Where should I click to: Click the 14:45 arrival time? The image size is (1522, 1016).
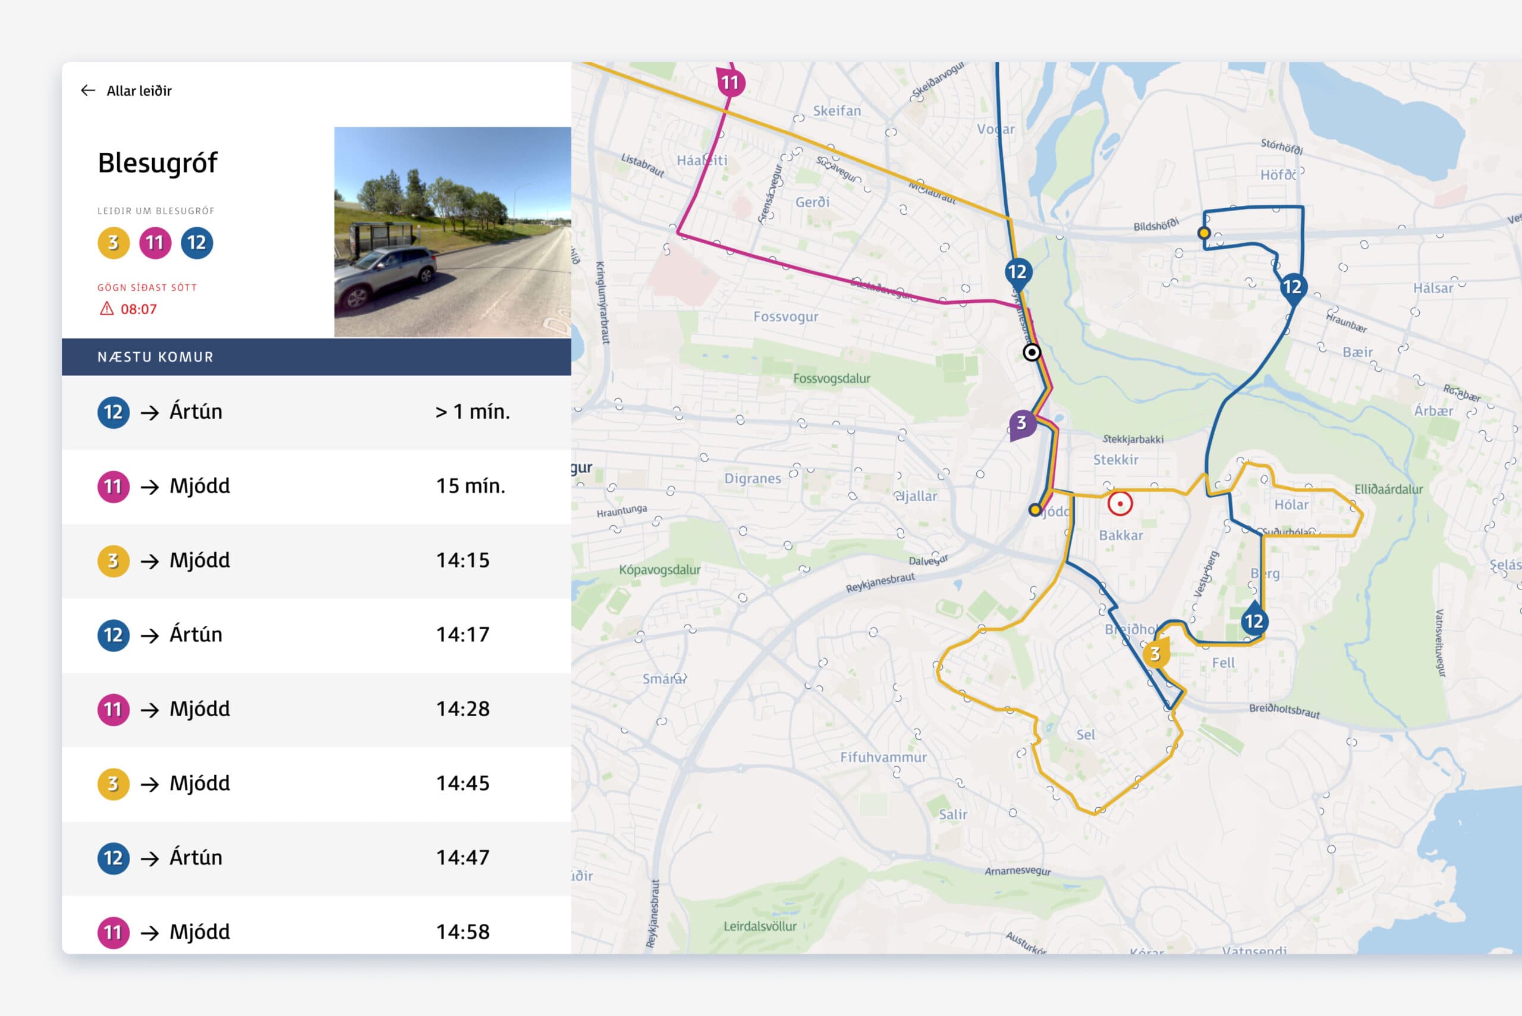coord(463,783)
